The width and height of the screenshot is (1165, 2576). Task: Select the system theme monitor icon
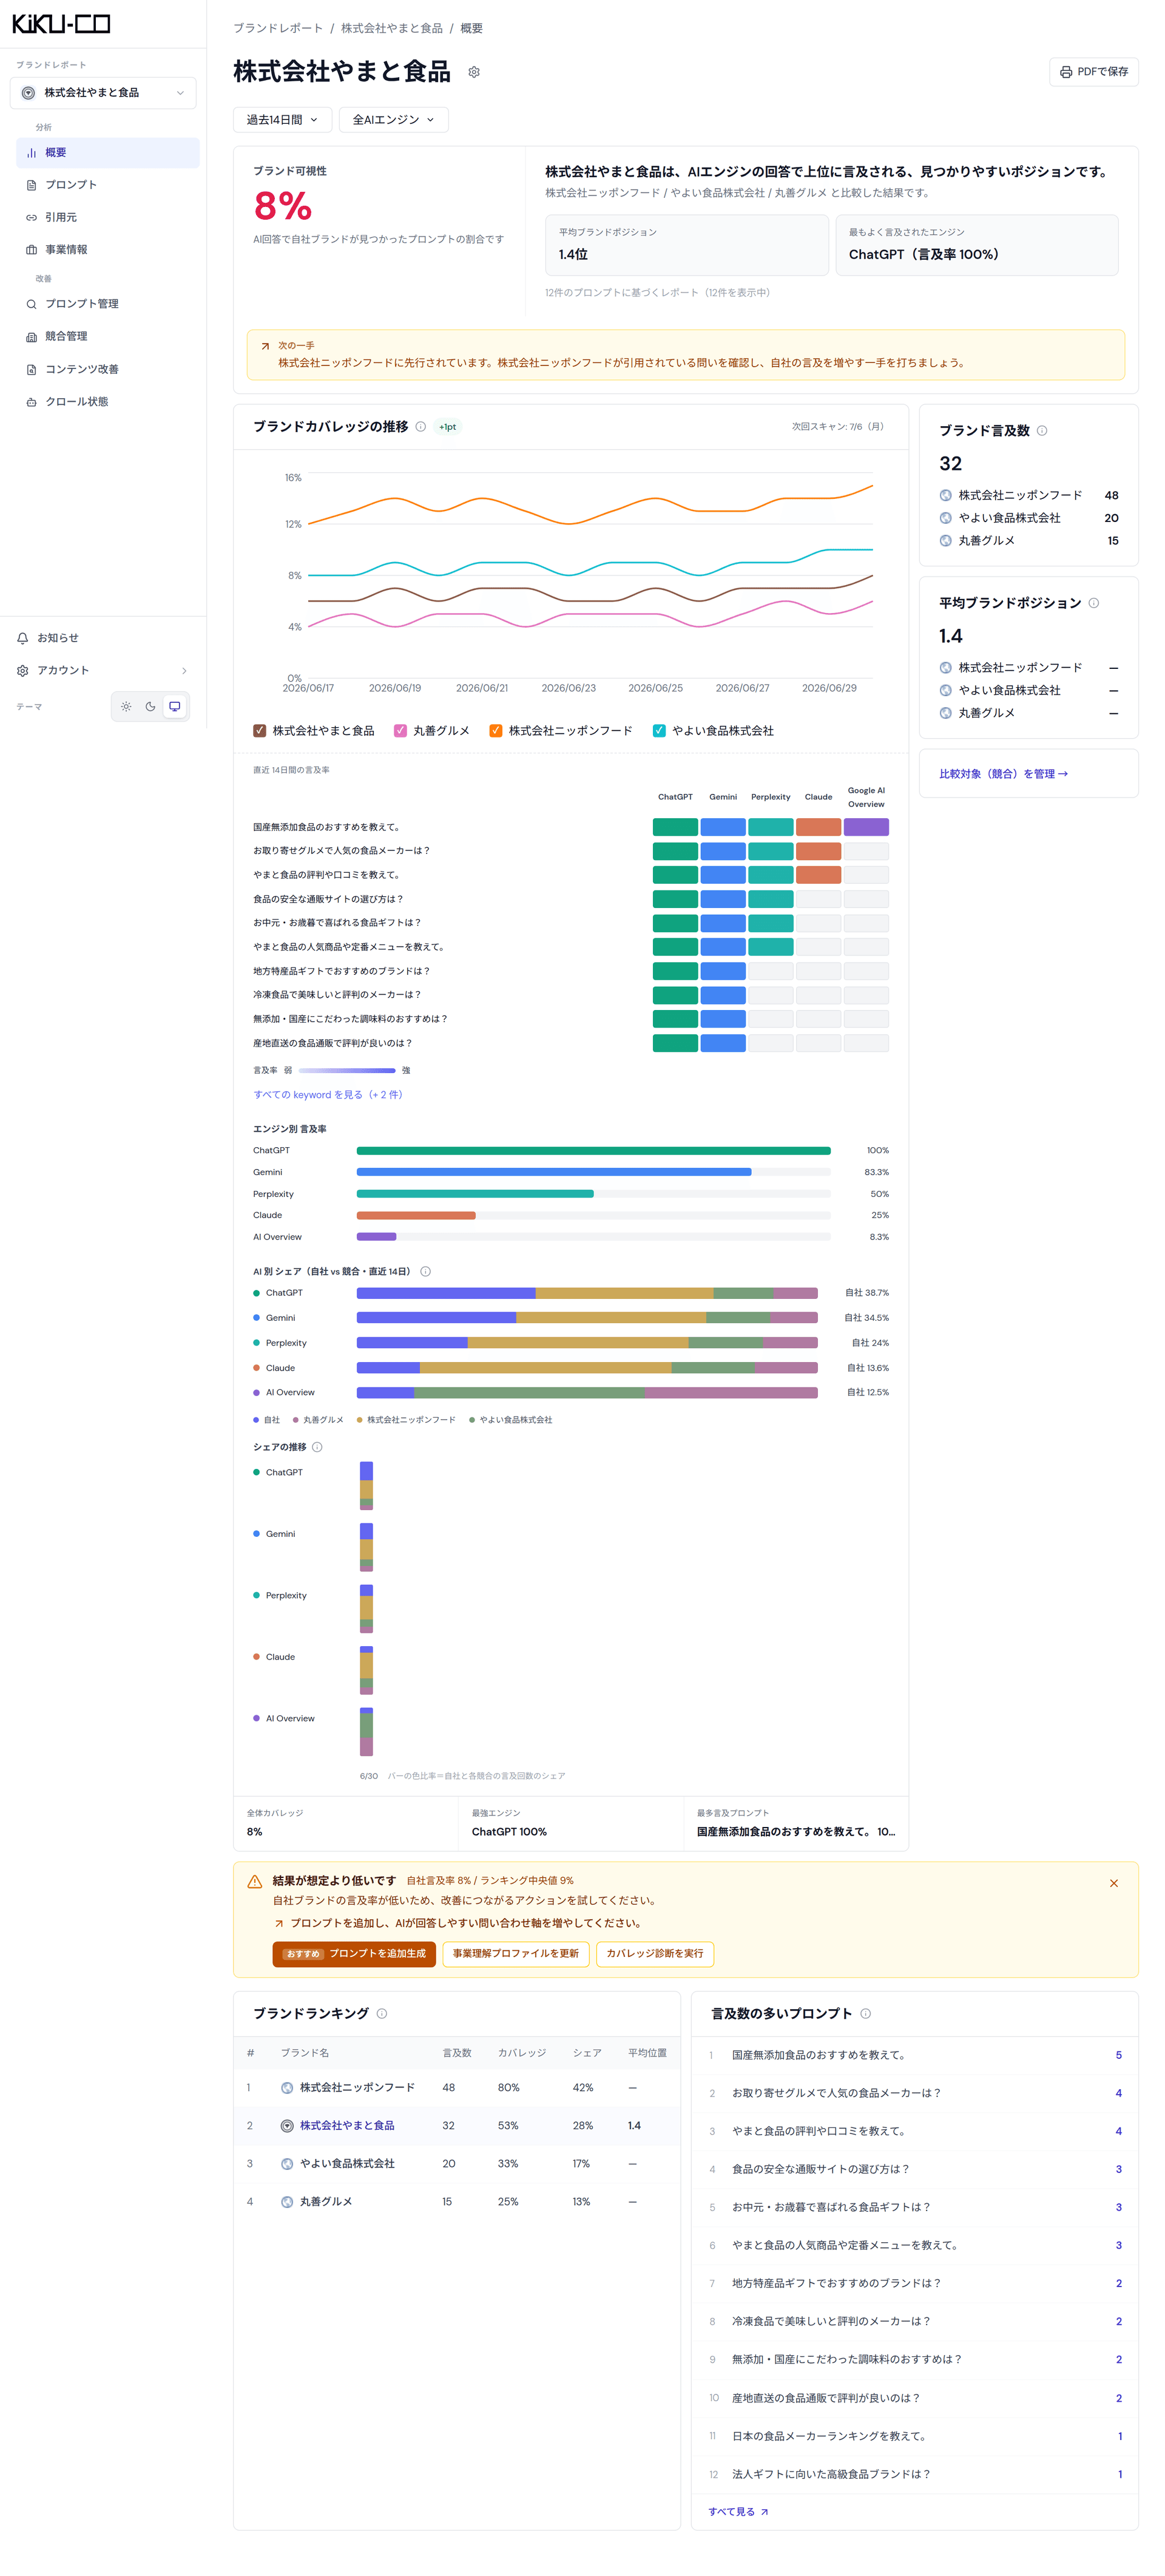pyautogui.click(x=175, y=707)
